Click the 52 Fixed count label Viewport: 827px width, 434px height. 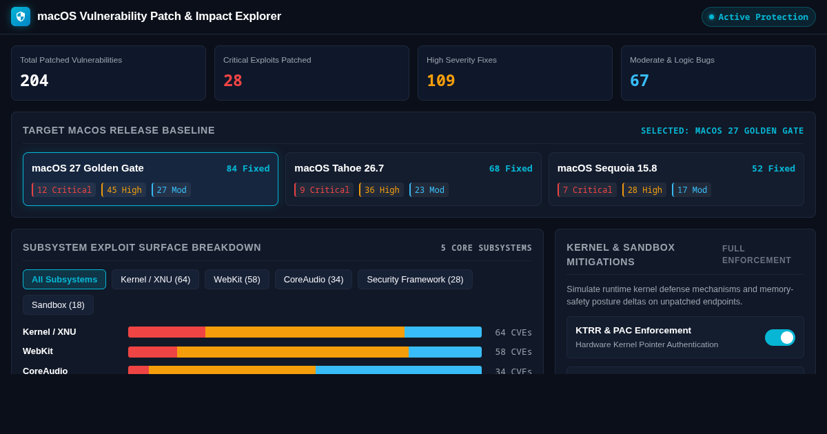point(773,168)
